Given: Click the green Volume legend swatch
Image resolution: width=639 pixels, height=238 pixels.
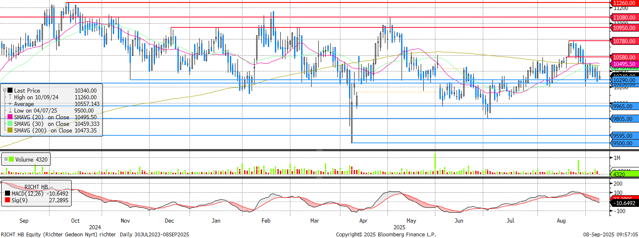Looking at the screenshot, I should 11,159.
